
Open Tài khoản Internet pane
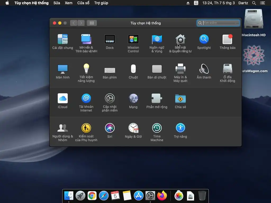86,103
